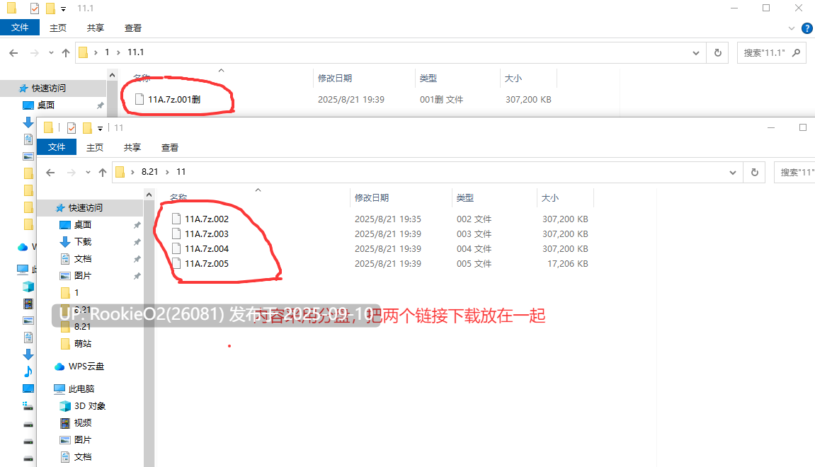The width and height of the screenshot is (815, 467).
Task: Open 文档 under quick access
Action: click(x=83, y=259)
